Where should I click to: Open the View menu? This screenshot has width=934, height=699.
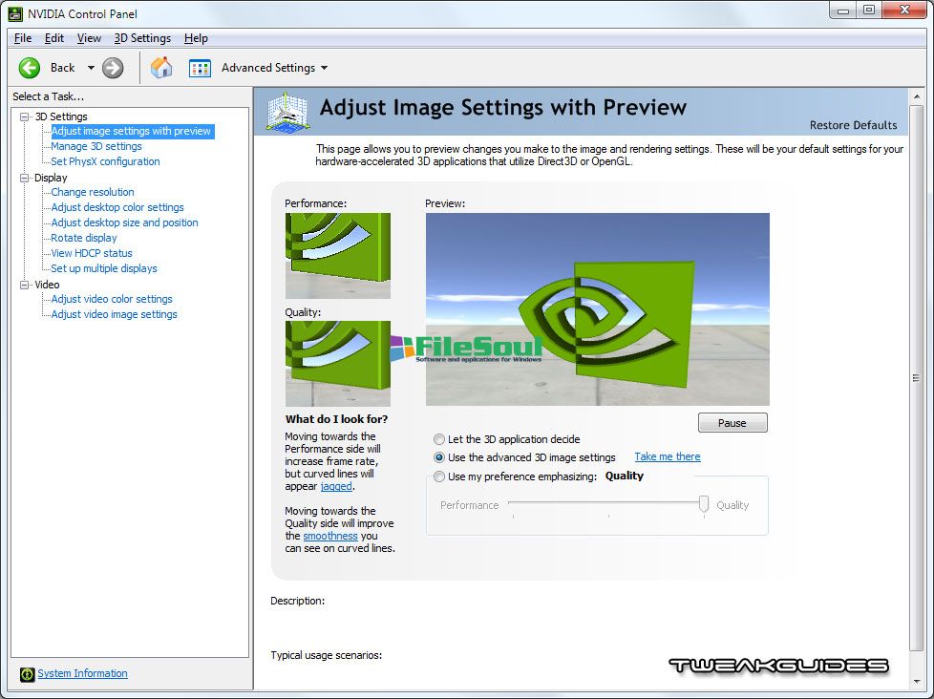click(x=89, y=38)
